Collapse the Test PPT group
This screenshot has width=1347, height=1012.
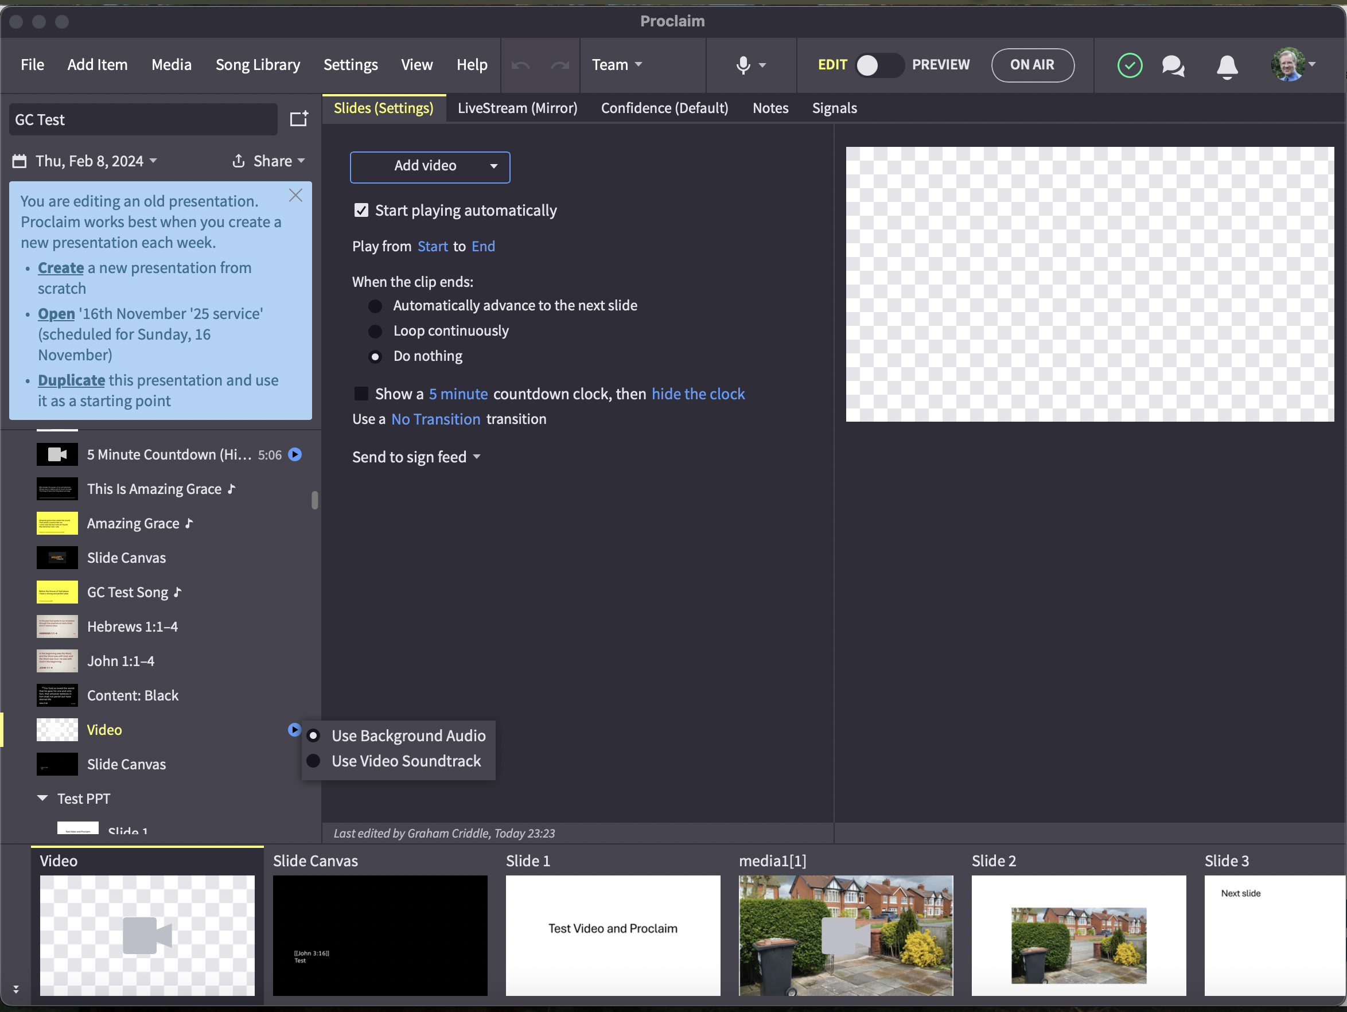pyautogui.click(x=42, y=798)
